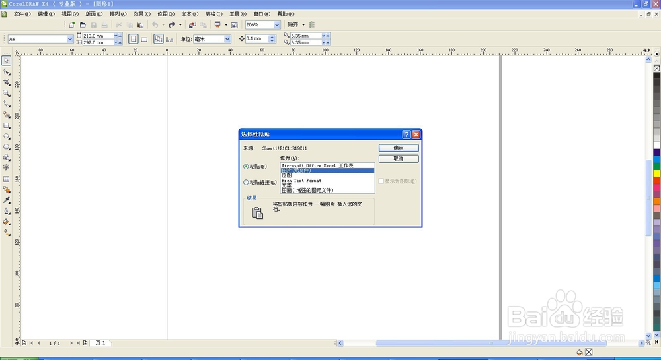Click the page height 297.0 mm spinner
661x360 pixels.
tap(118, 42)
